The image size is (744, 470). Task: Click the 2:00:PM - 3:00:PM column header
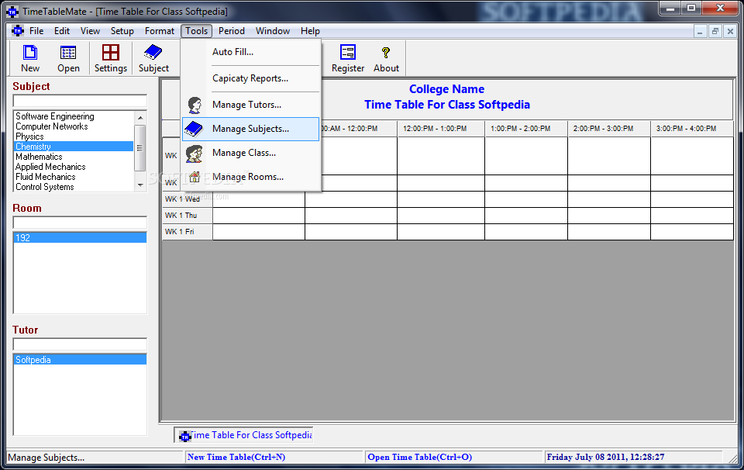[x=609, y=129]
